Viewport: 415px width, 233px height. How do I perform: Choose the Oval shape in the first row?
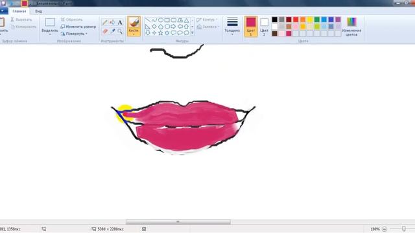[161, 20]
